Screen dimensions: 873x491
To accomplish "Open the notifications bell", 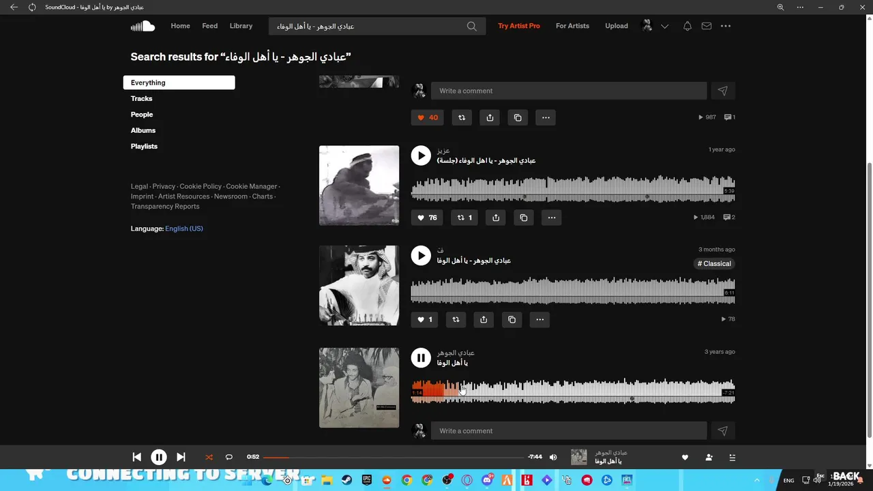I will [687, 26].
